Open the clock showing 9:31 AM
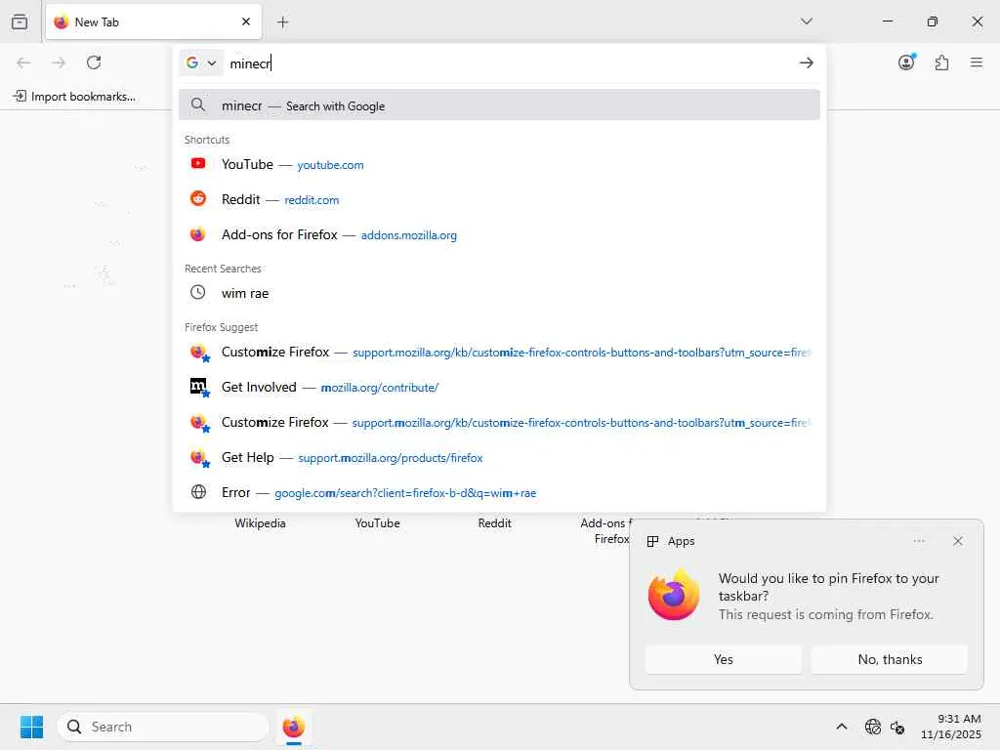Screen dimensions: 1000x750 pyautogui.click(x=950, y=727)
